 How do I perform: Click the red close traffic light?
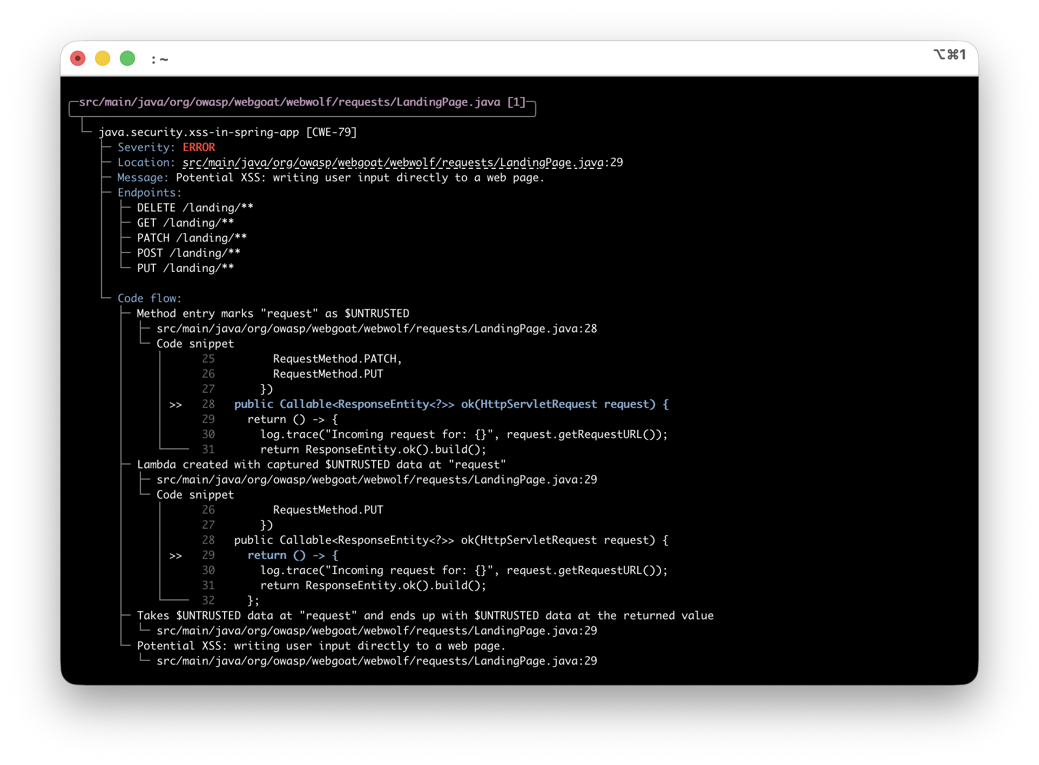77,58
